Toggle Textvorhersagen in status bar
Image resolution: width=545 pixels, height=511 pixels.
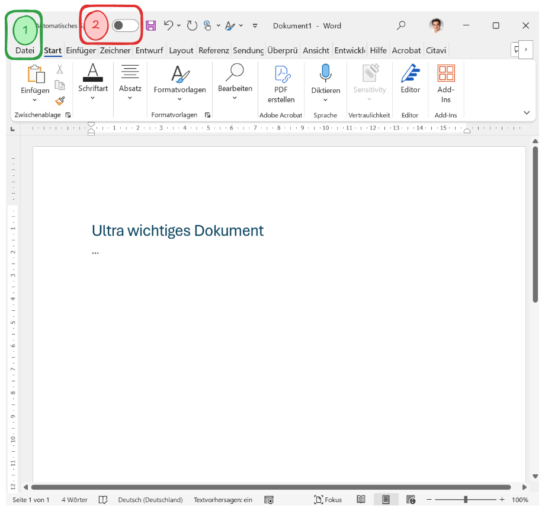(223, 500)
